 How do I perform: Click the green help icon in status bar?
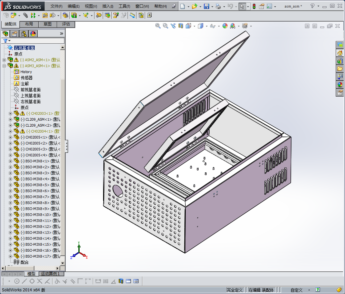(318, 290)
